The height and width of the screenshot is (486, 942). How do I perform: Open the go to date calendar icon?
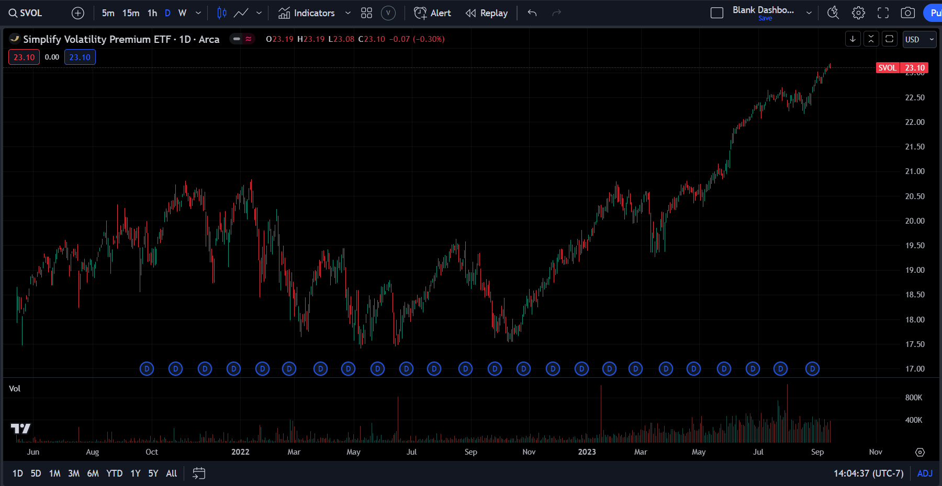tap(199, 473)
